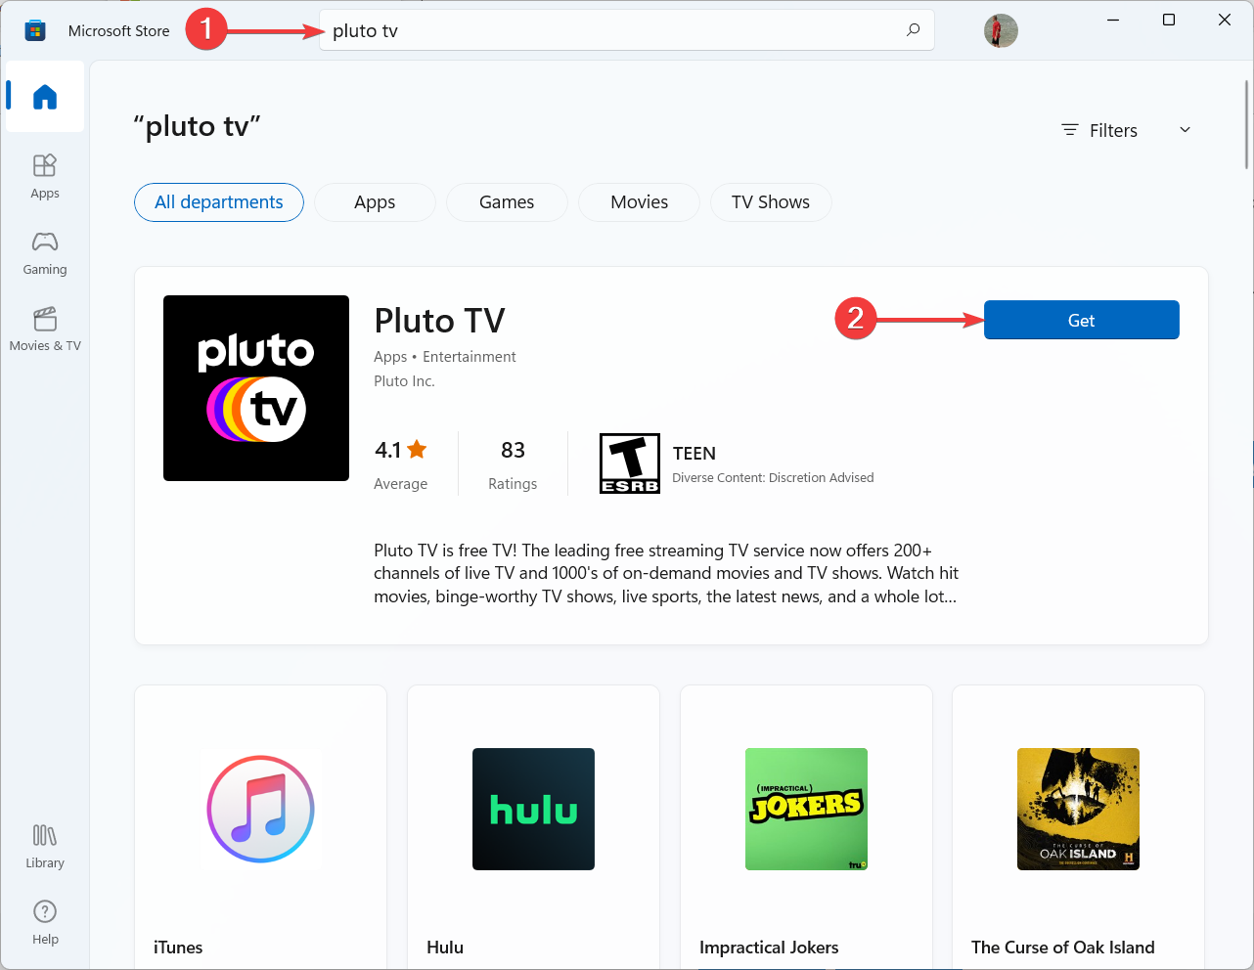Open the user profile avatar
The width and height of the screenshot is (1254, 970).
1001,31
